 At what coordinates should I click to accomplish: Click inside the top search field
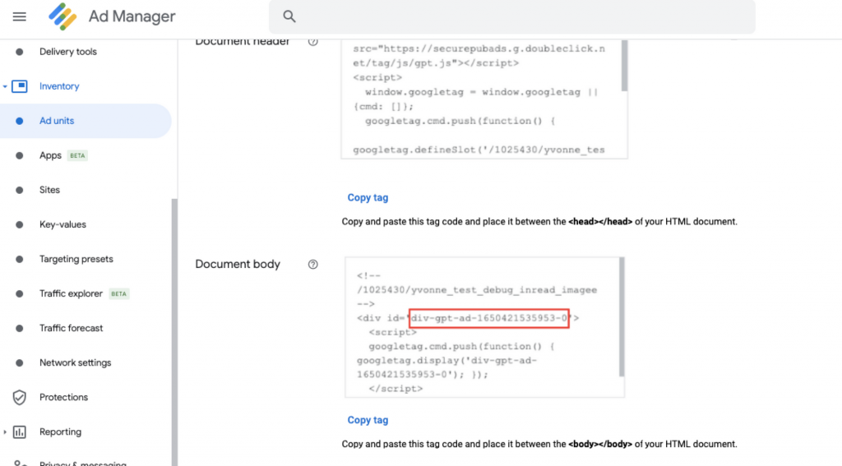pos(511,16)
